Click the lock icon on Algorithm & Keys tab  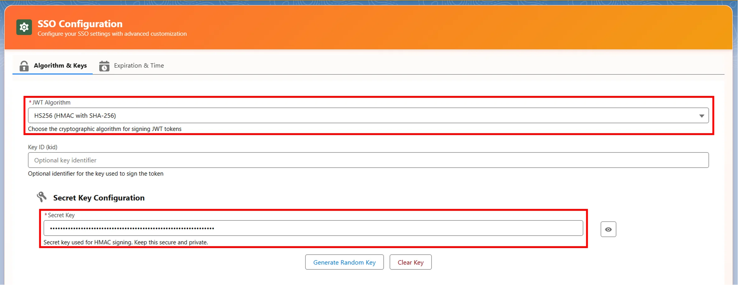[24, 66]
